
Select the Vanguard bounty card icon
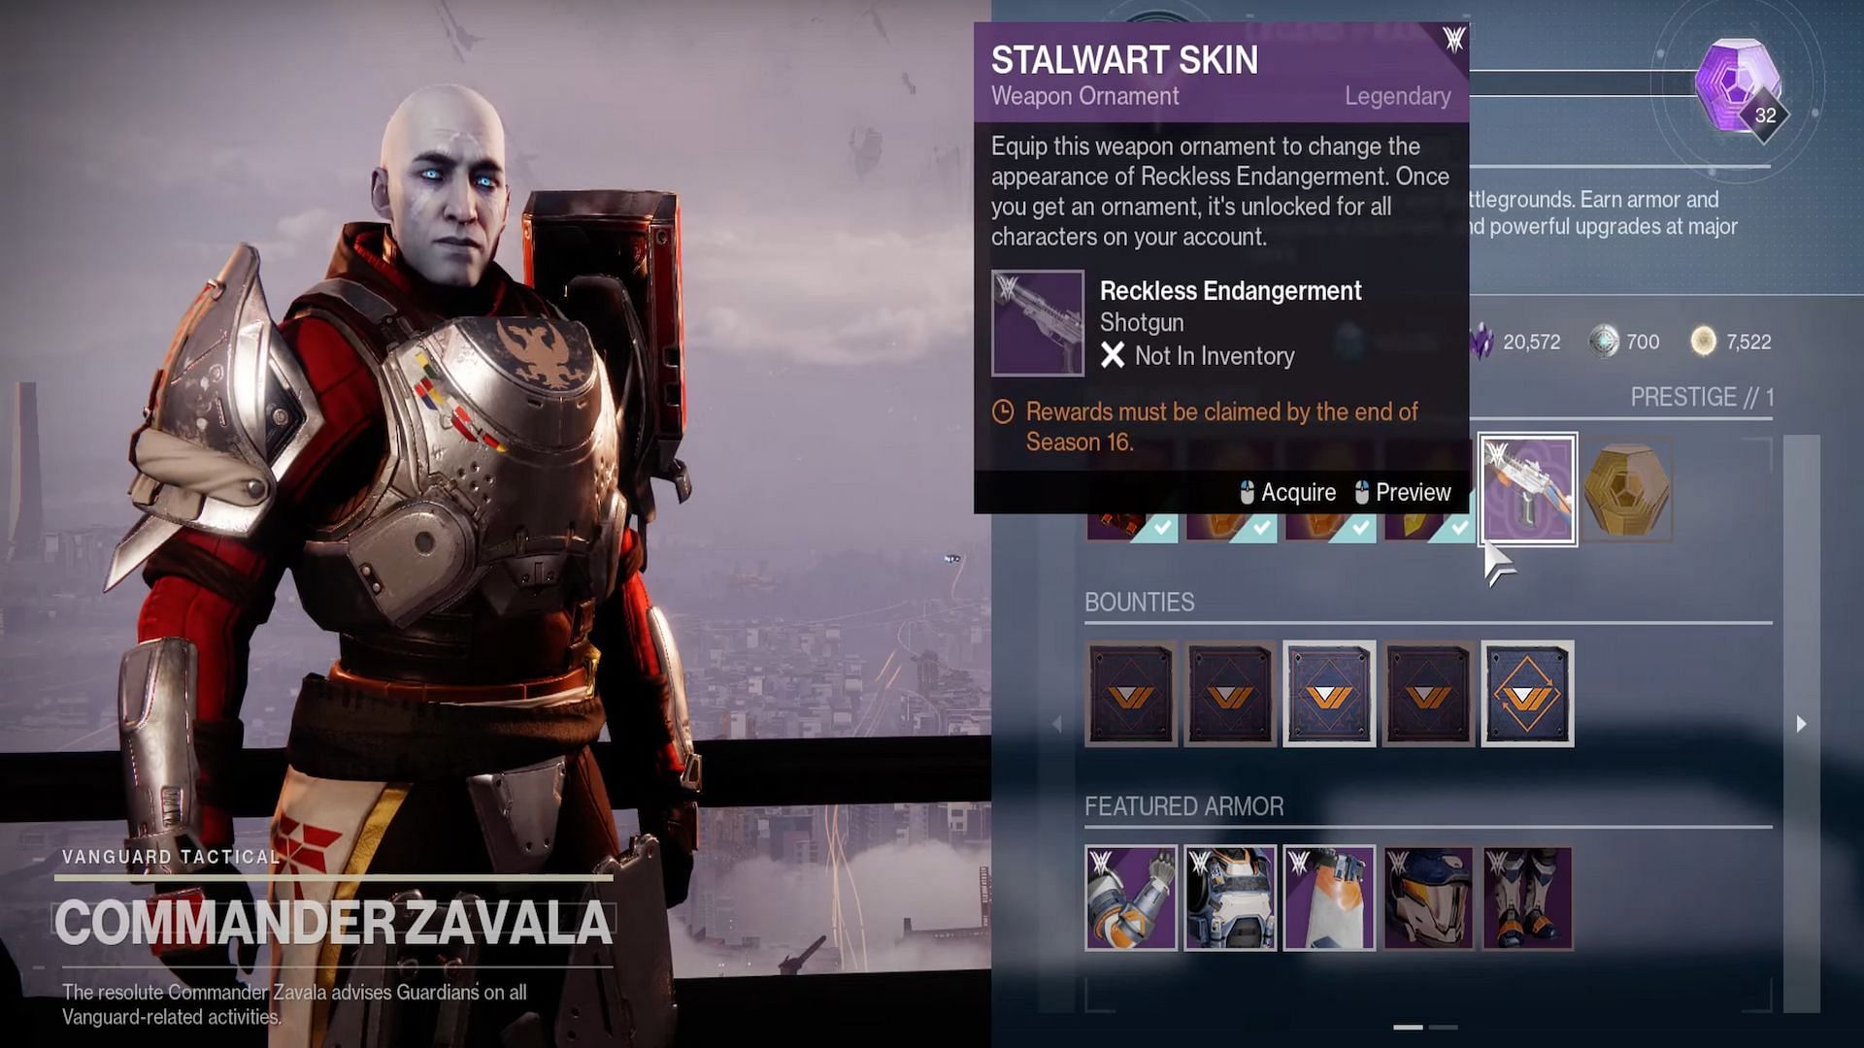tap(1132, 694)
